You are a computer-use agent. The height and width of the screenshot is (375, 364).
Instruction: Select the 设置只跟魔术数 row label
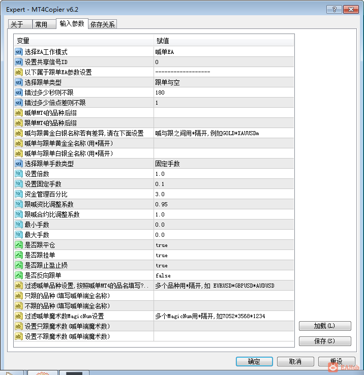coord(67,326)
